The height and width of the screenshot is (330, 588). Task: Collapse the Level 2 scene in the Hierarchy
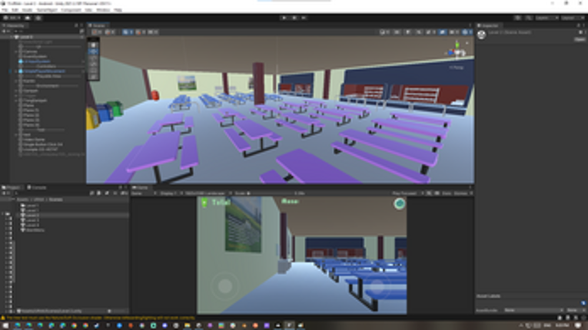pos(12,37)
